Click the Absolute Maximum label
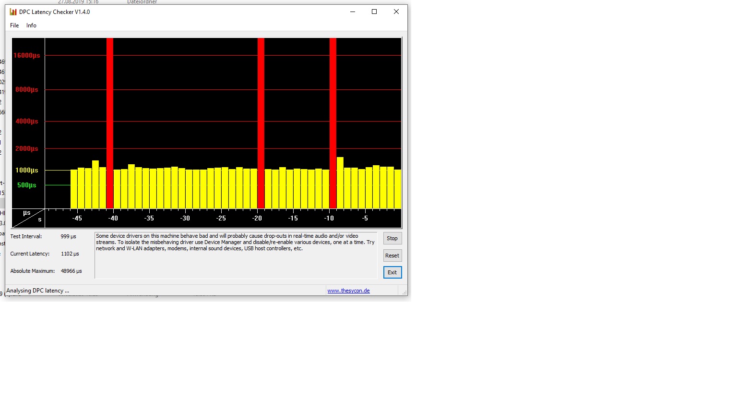Screen dimensions: 737x415 click(33, 271)
